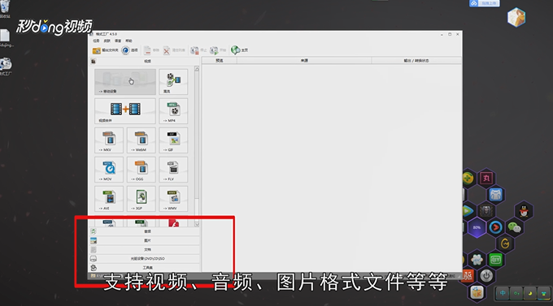Open the QQ penguin hexagon shortcut
Viewport: 553px width, 306px height.
click(524, 211)
